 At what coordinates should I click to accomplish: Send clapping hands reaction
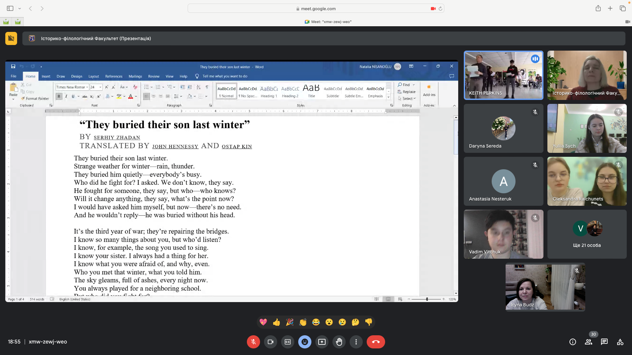point(303,322)
